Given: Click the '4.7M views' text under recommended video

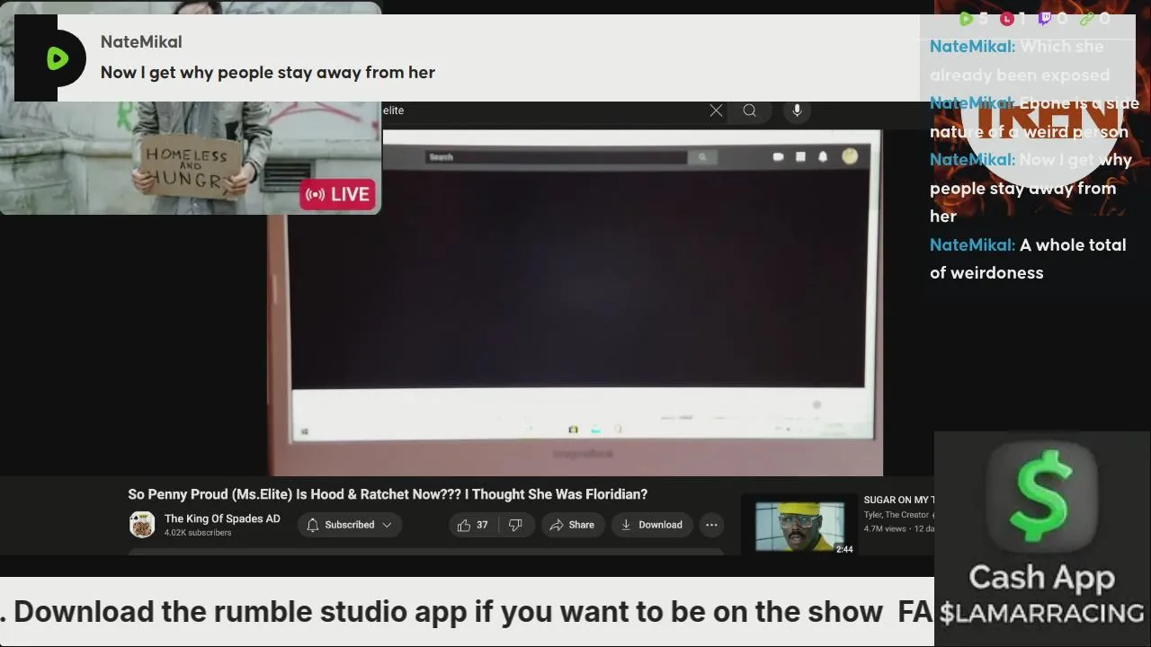Looking at the screenshot, I should (x=885, y=528).
